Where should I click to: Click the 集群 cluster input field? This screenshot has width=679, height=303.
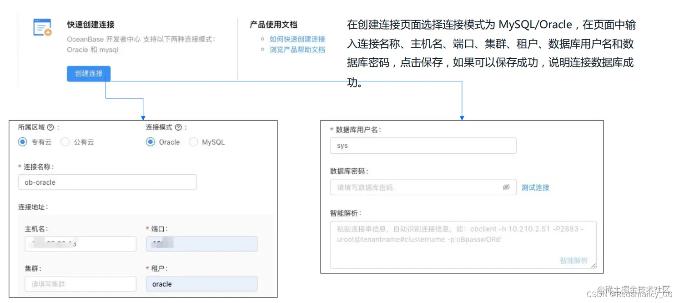click(80, 283)
